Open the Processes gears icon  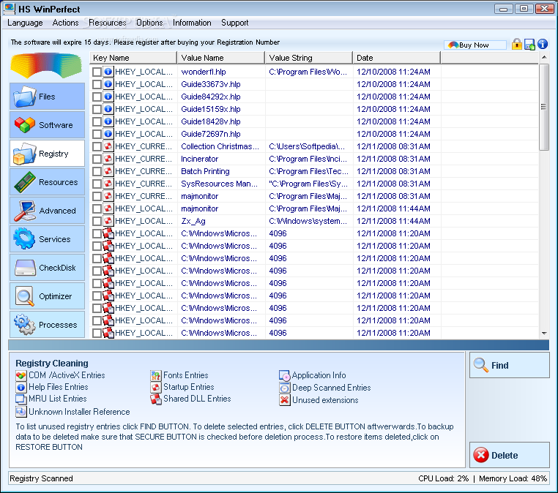pos(25,324)
